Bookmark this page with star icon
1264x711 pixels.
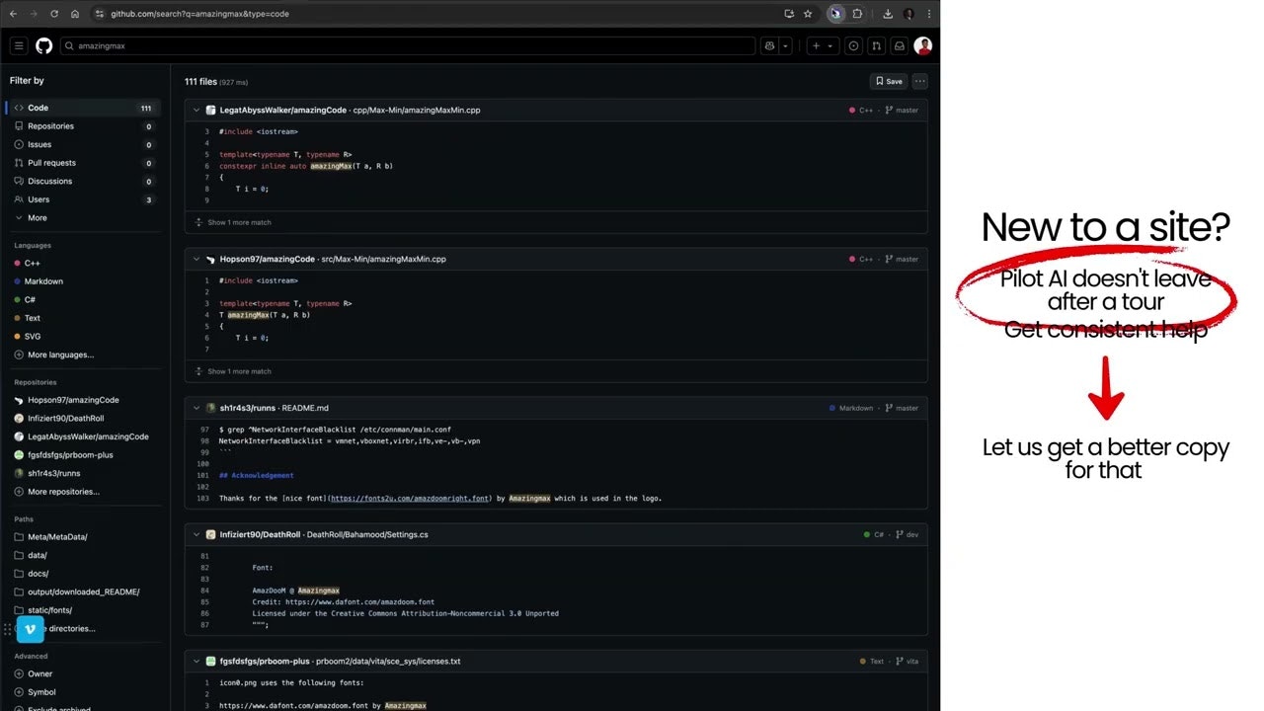[x=808, y=14]
